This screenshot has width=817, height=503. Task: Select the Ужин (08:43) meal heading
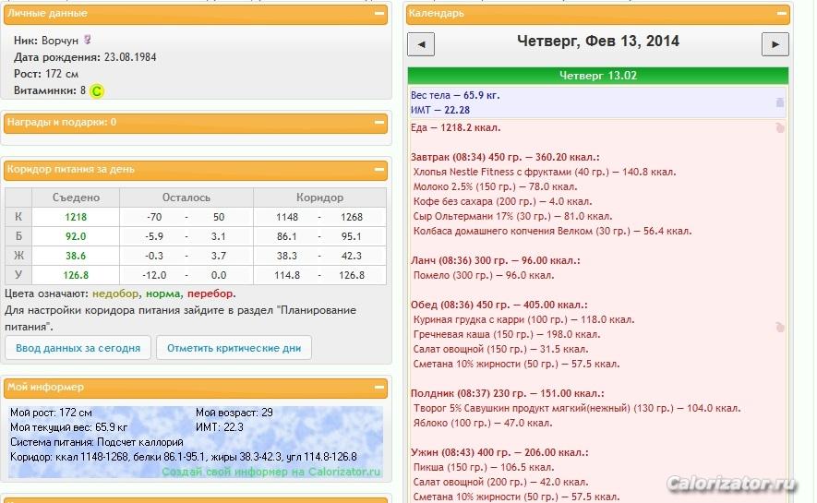coord(499,452)
